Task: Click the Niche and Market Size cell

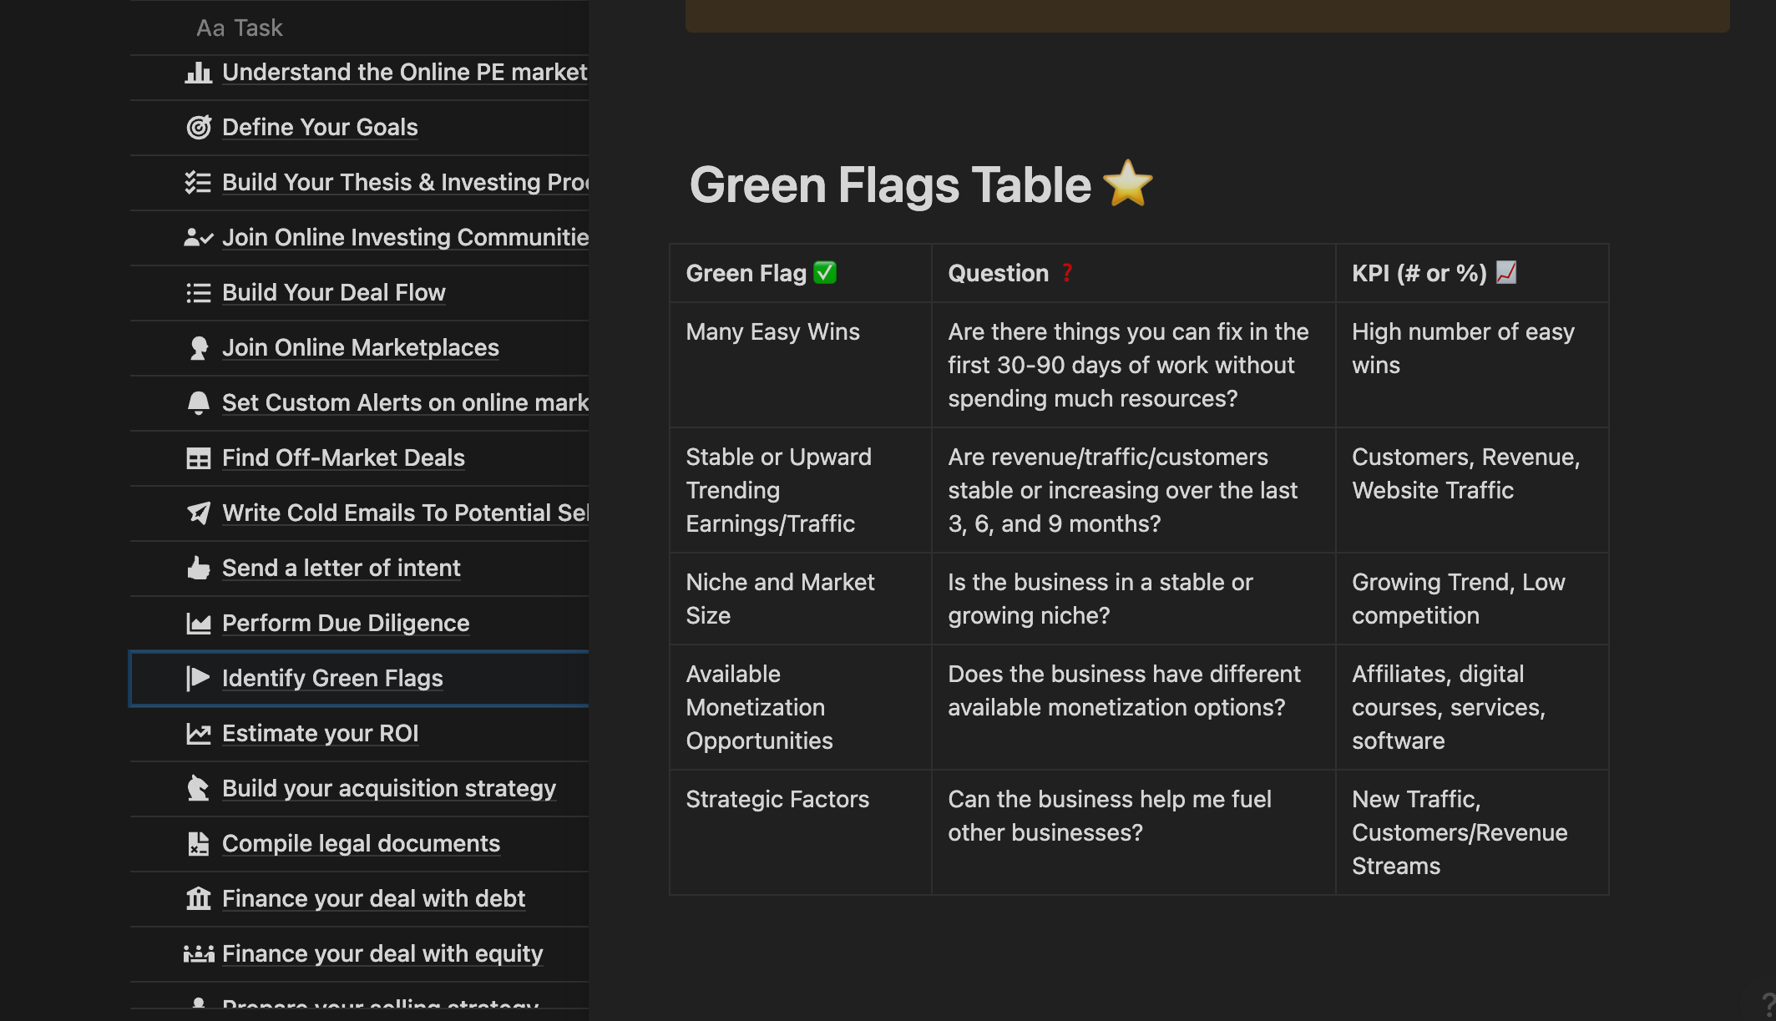Action: point(800,599)
